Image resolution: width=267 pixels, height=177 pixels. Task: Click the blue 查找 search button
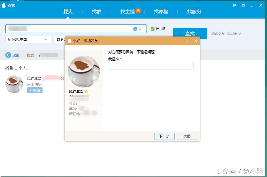click(190, 34)
